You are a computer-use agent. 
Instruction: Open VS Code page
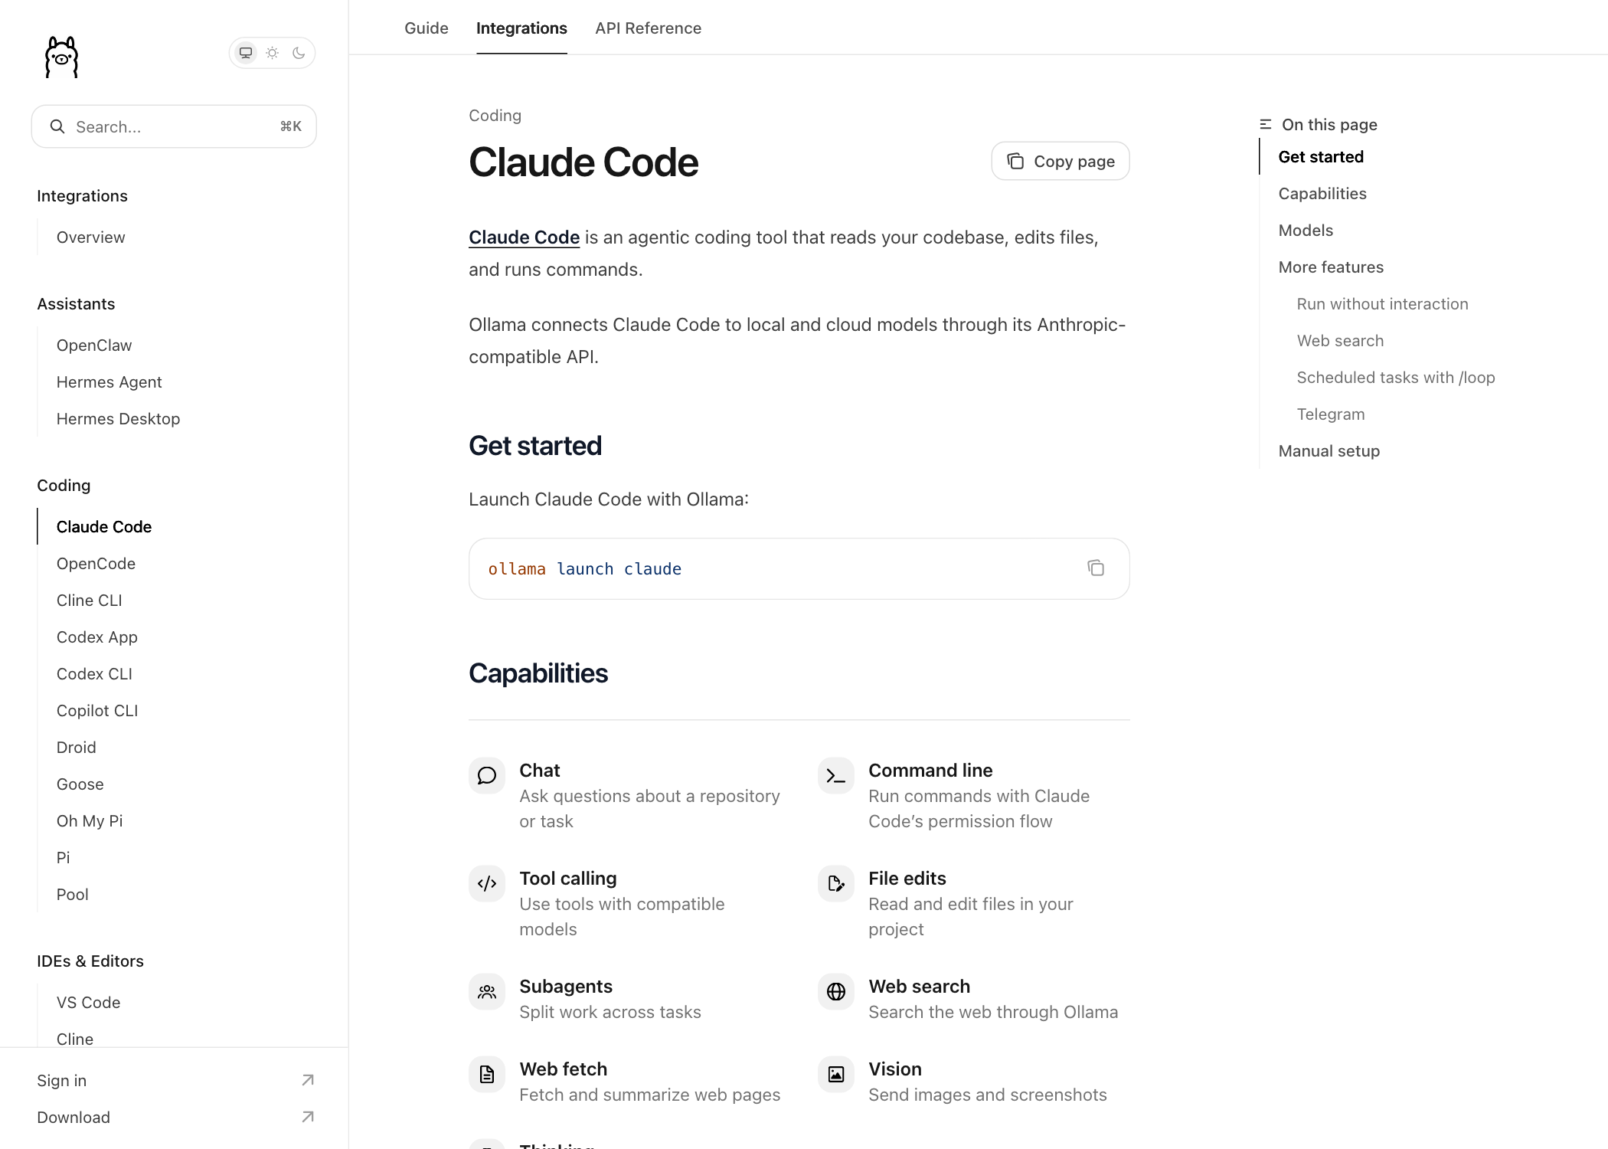pos(88,1003)
